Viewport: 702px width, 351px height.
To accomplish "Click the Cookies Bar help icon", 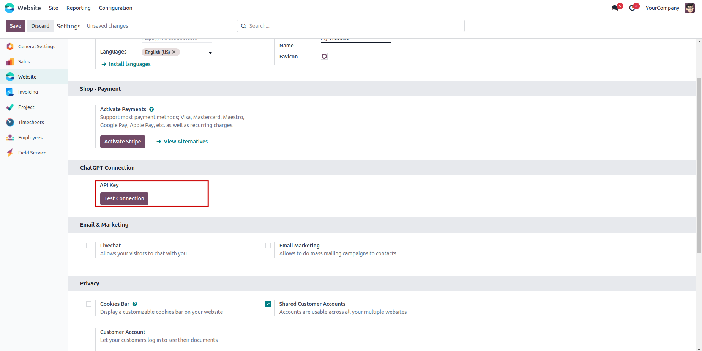I will pyautogui.click(x=135, y=304).
